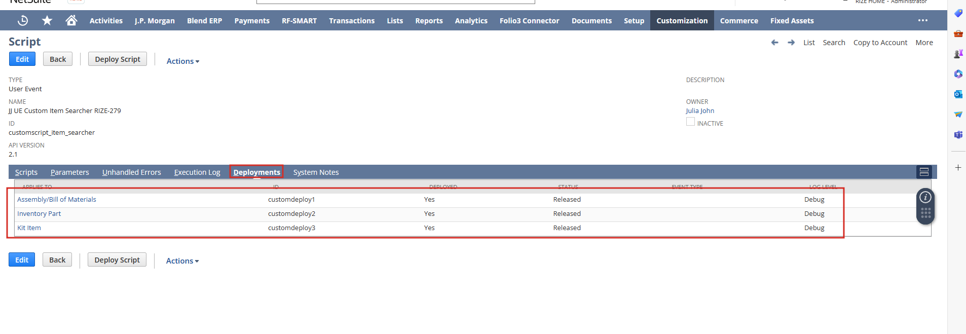The width and height of the screenshot is (966, 334).
Task: Open Microsoft Teams in the sidebar
Action: [x=958, y=135]
